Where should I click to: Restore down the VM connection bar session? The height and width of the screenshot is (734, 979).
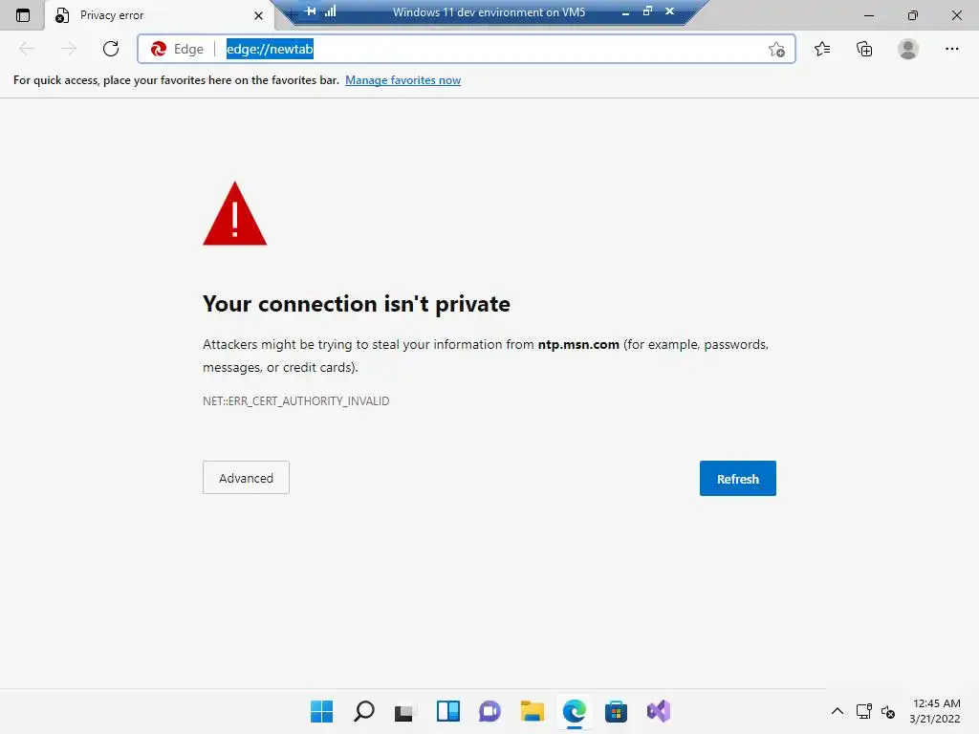click(647, 11)
